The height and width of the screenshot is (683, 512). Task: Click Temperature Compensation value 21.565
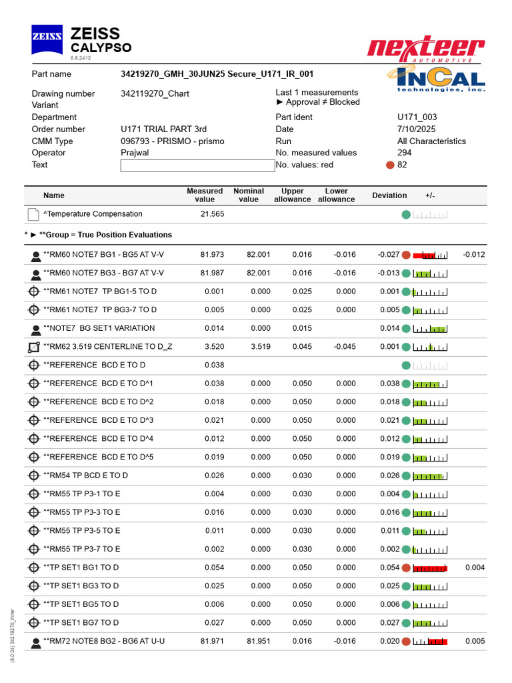point(213,214)
